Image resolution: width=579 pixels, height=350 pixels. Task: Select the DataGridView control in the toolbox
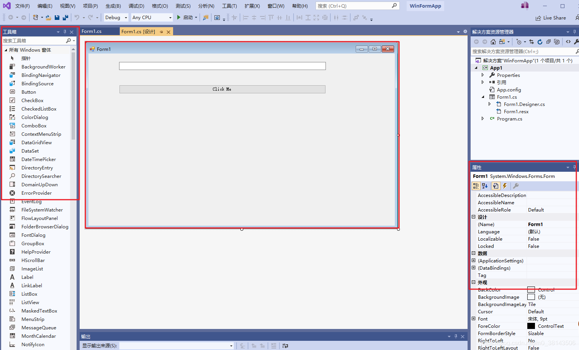[x=36, y=143]
